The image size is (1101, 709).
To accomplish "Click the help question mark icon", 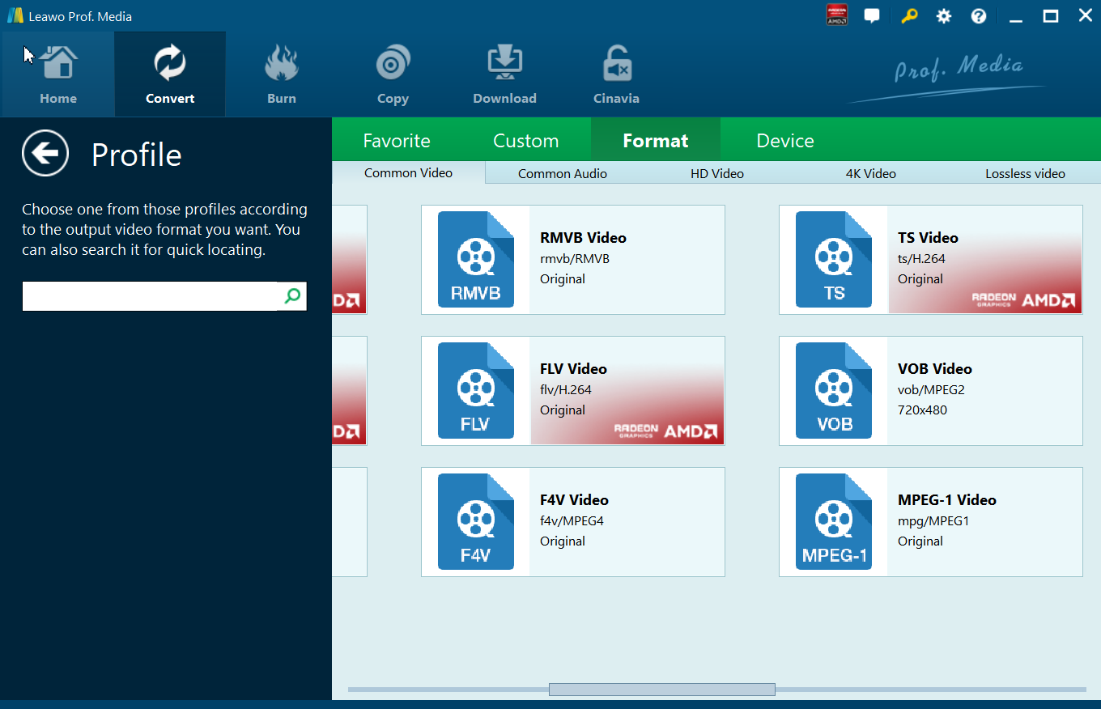I will tap(979, 16).
